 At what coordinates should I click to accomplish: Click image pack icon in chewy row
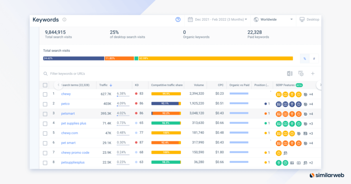[279, 94]
